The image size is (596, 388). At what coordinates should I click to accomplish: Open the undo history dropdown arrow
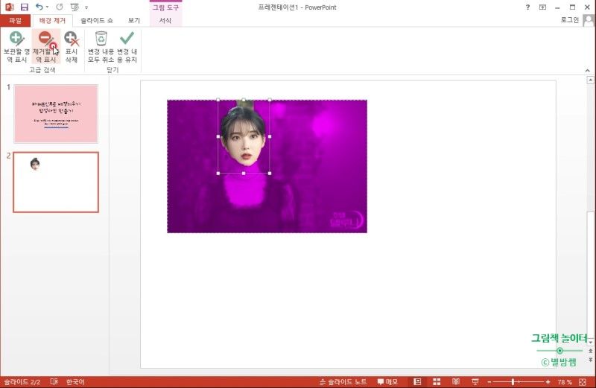[x=47, y=7]
